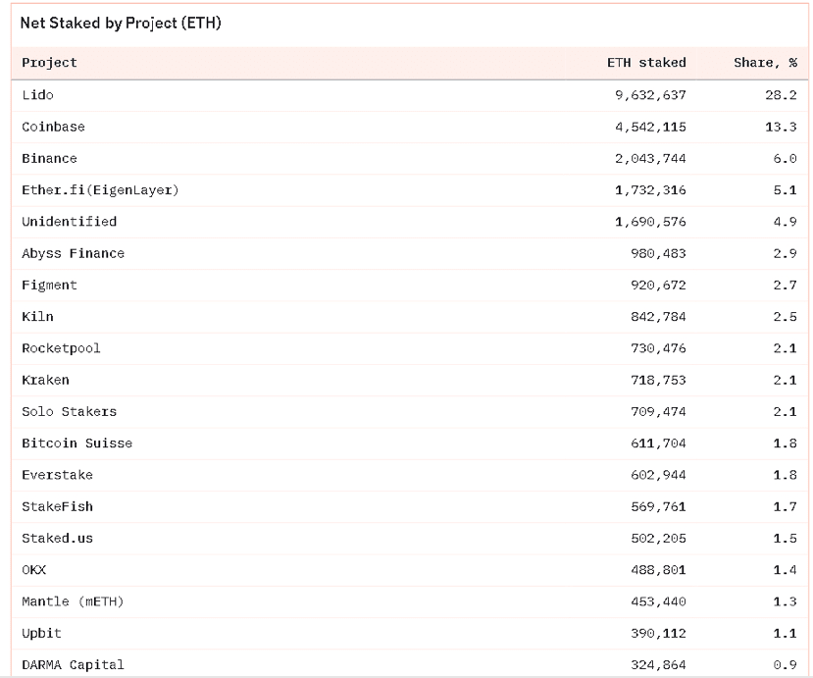This screenshot has width=813, height=678.
Task: Open the Rocketpool project entry
Action: 61,348
